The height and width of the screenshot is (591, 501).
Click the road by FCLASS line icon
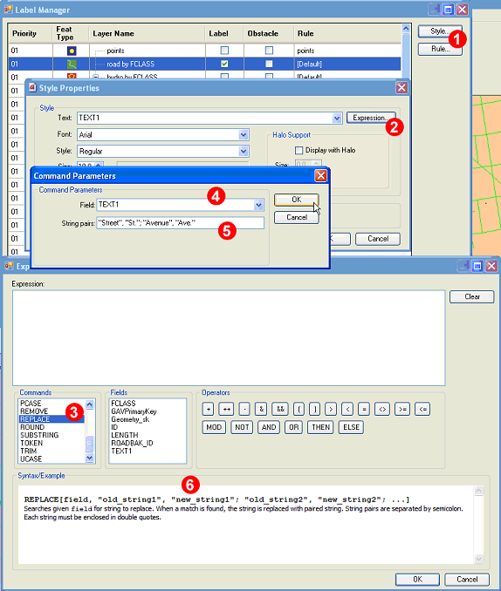tap(72, 65)
